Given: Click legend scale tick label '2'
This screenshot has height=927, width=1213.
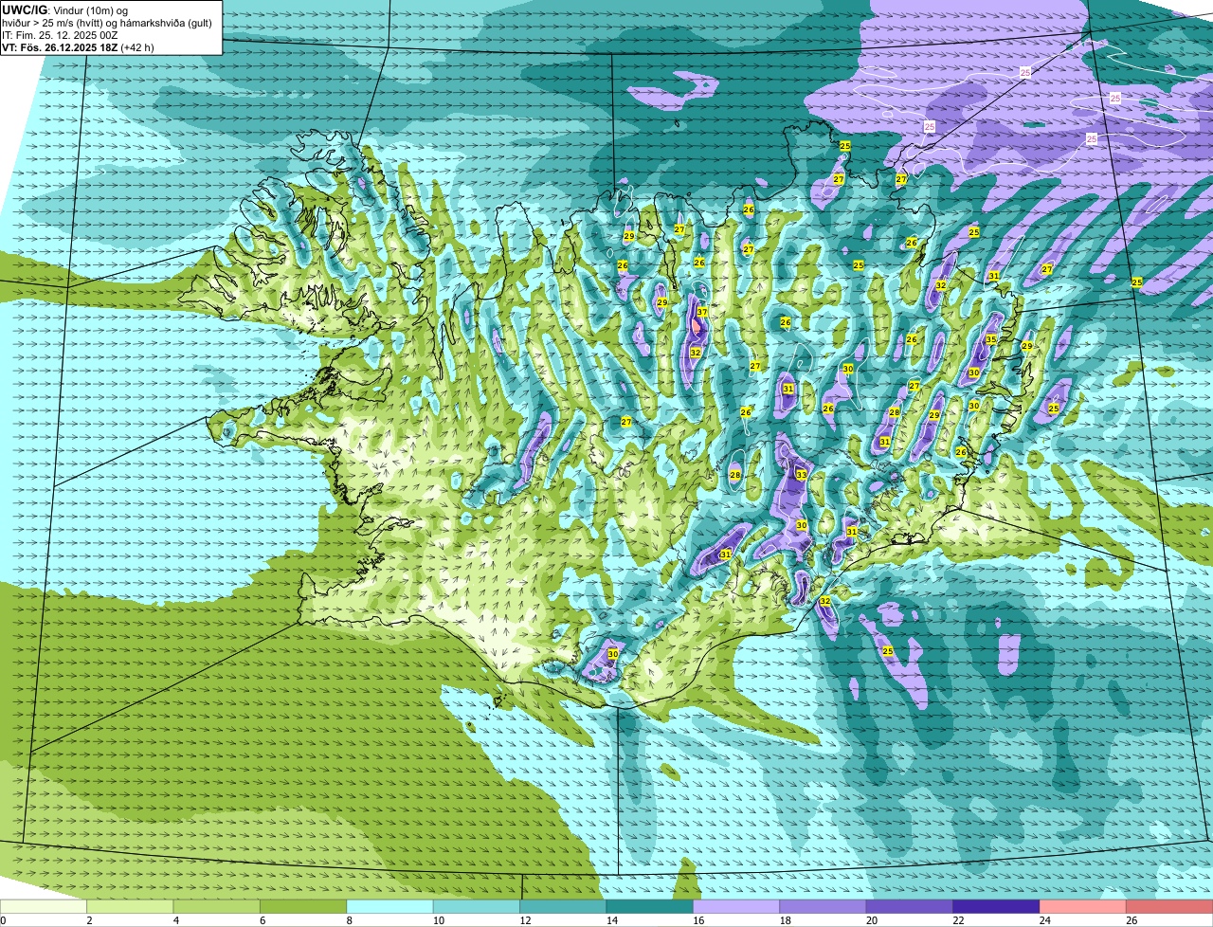Looking at the screenshot, I should (x=89, y=920).
